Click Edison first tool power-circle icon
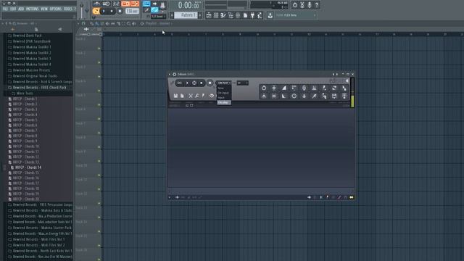The height and width of the screenshot is (261, 464). pyautogui.click(x=264, y=88)
